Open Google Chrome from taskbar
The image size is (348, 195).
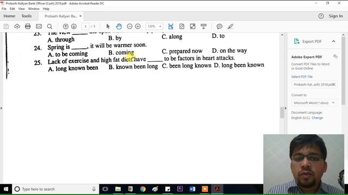click(142, 189)
